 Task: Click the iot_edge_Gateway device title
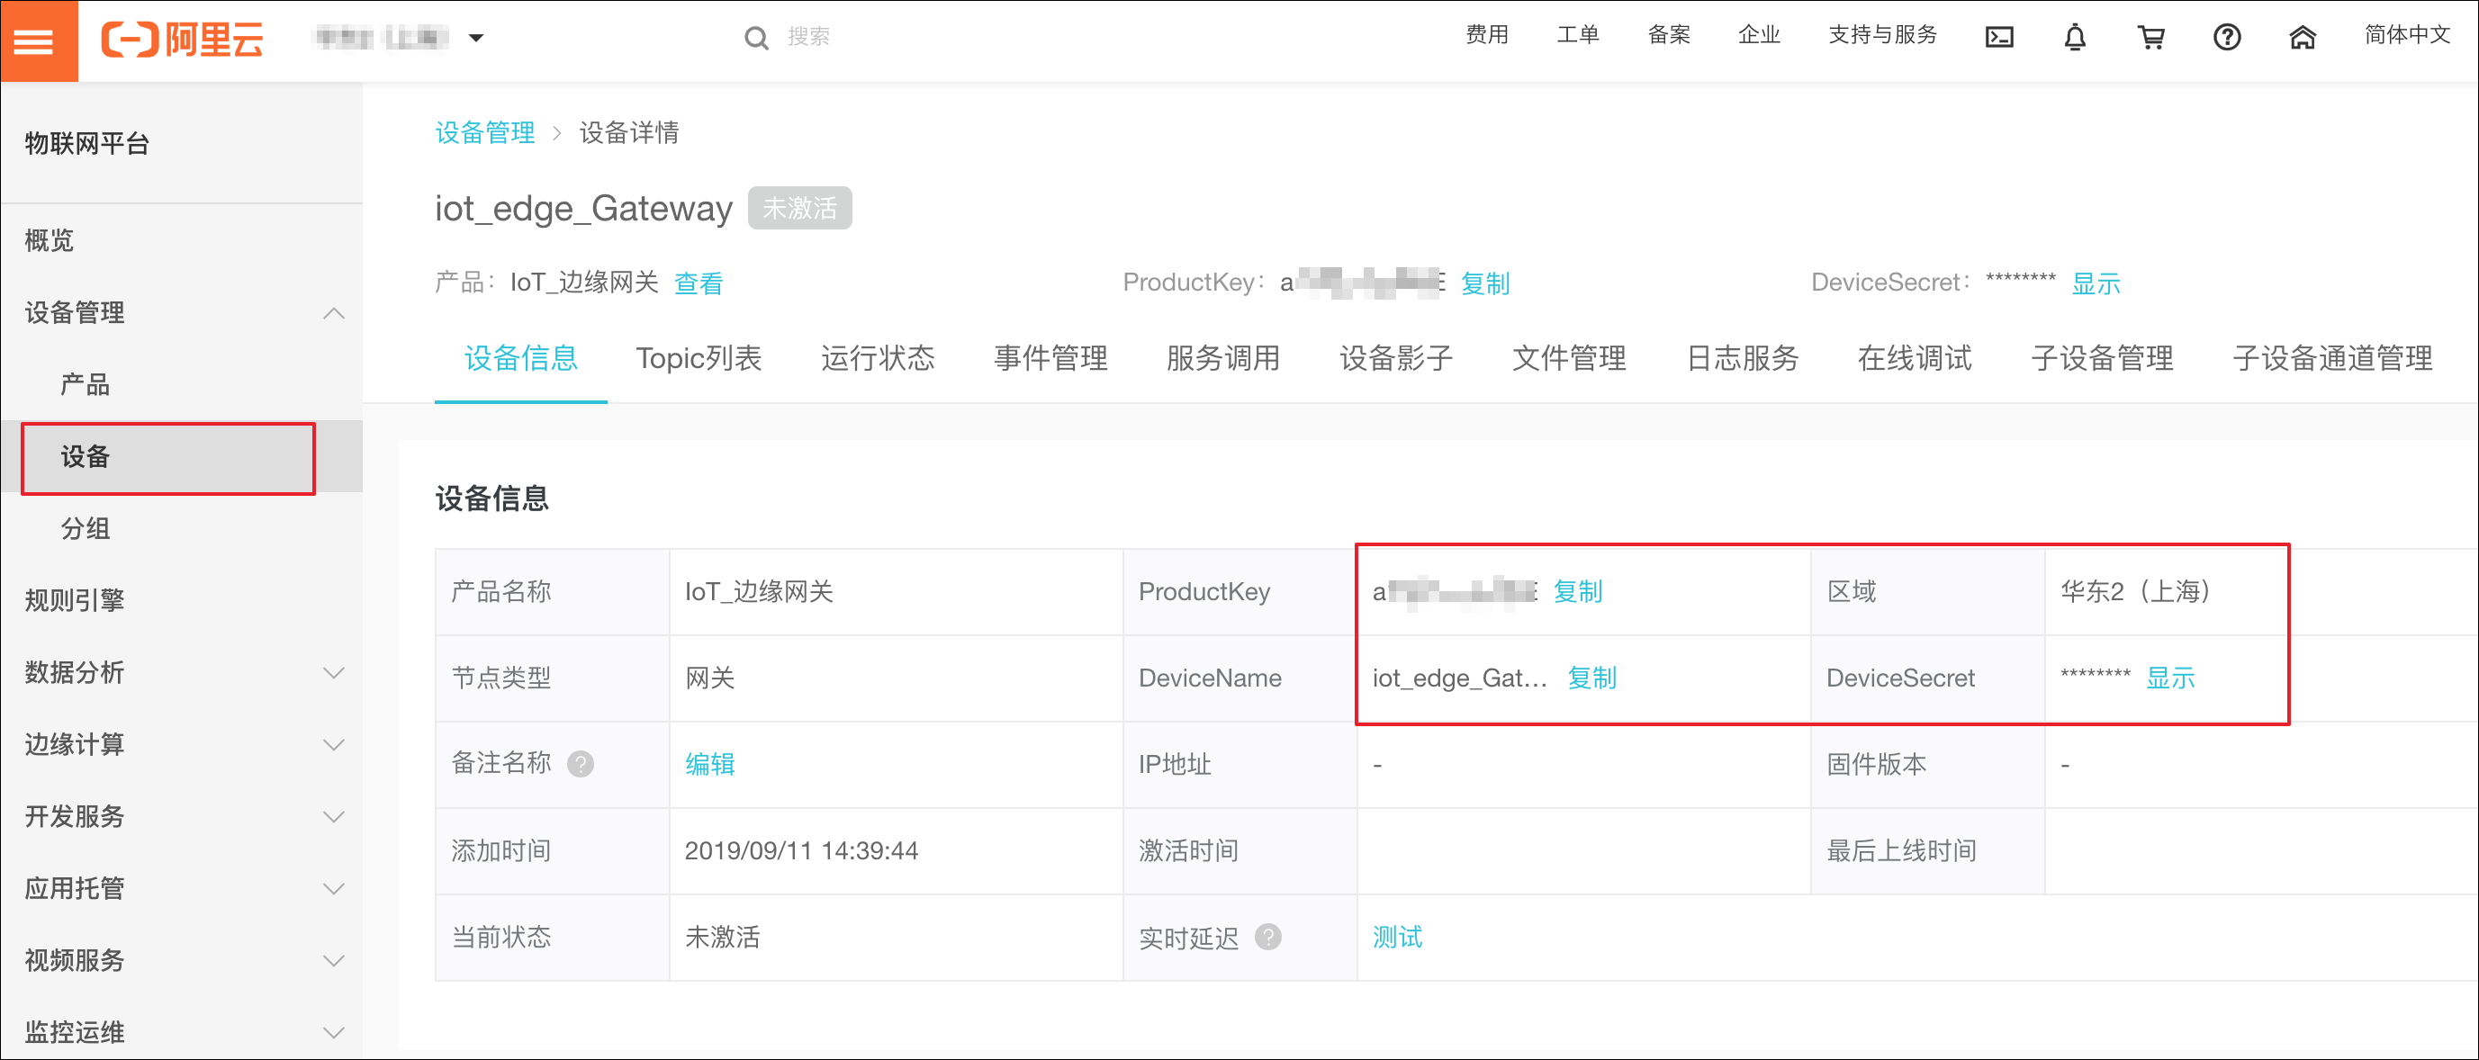coord(583,208)
